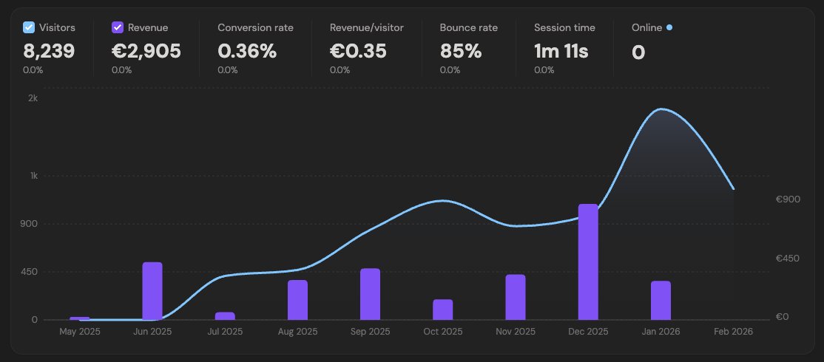824x362 pixels.
Task: Click the 1k left axis label
Action: (33, 176)
